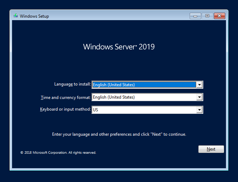Open the Time and currency format combo box

(x=144, y=97)
